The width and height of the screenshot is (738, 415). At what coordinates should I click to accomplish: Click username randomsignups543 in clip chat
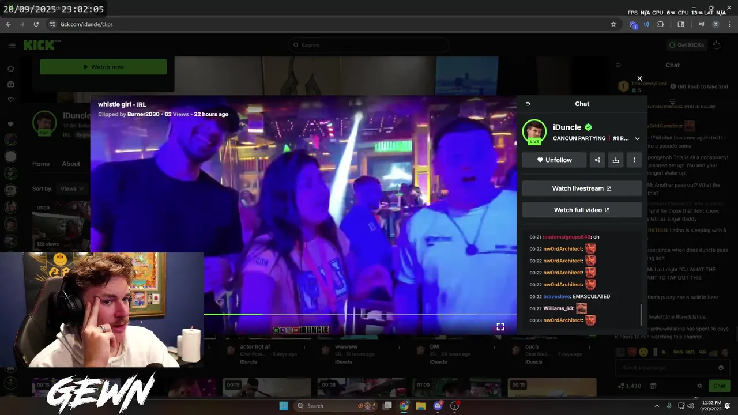567,237
